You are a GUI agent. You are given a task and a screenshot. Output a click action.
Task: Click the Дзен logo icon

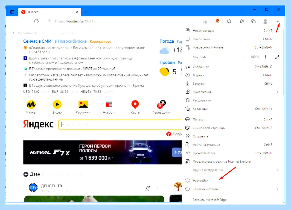coord(26,174)
